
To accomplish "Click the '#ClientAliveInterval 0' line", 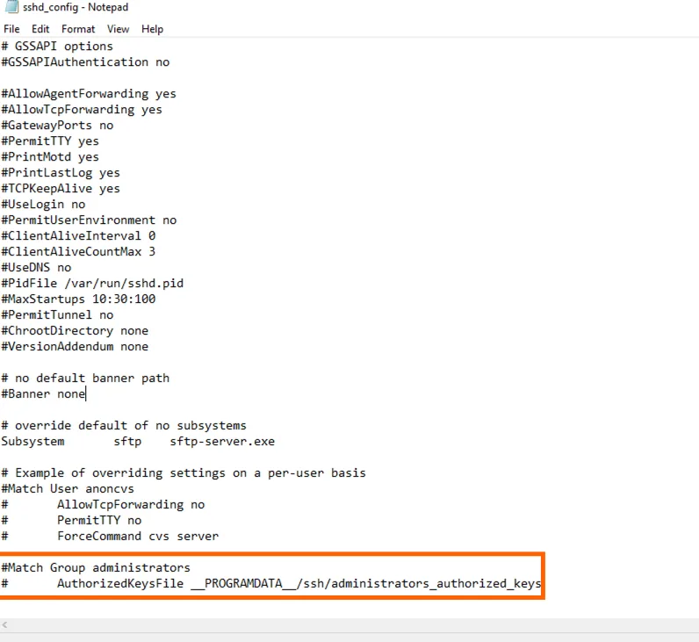I will pos(78,236).
